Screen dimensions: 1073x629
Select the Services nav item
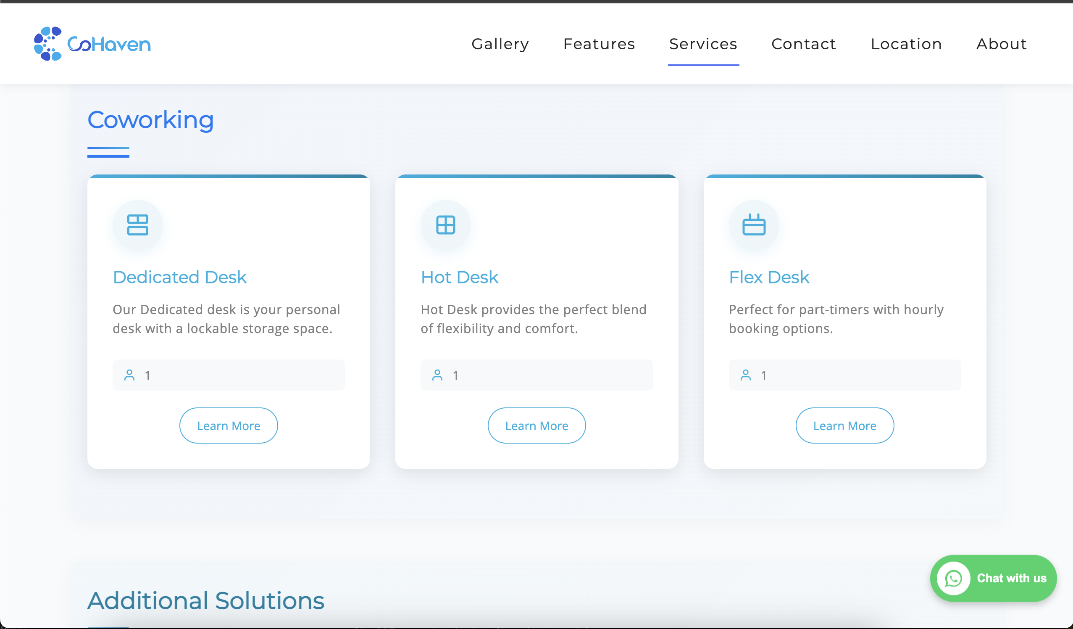[703, 44]
